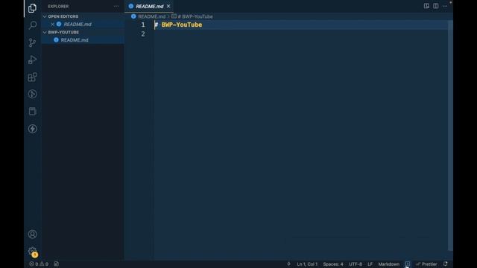Click line number 1 in the gutter
Image resolution: width=477 pixels, height=268 pixels.
point(143,25)
